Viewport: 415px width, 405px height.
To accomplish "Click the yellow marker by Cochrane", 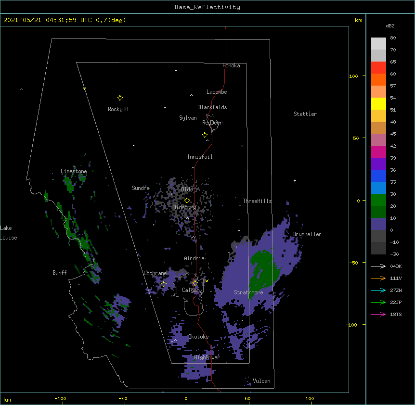I will 164,284.
